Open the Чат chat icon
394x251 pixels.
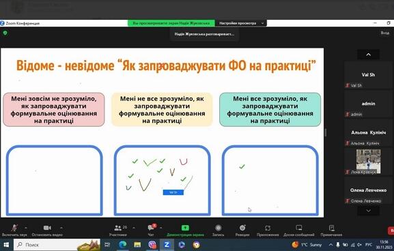[x=152, y=228]
